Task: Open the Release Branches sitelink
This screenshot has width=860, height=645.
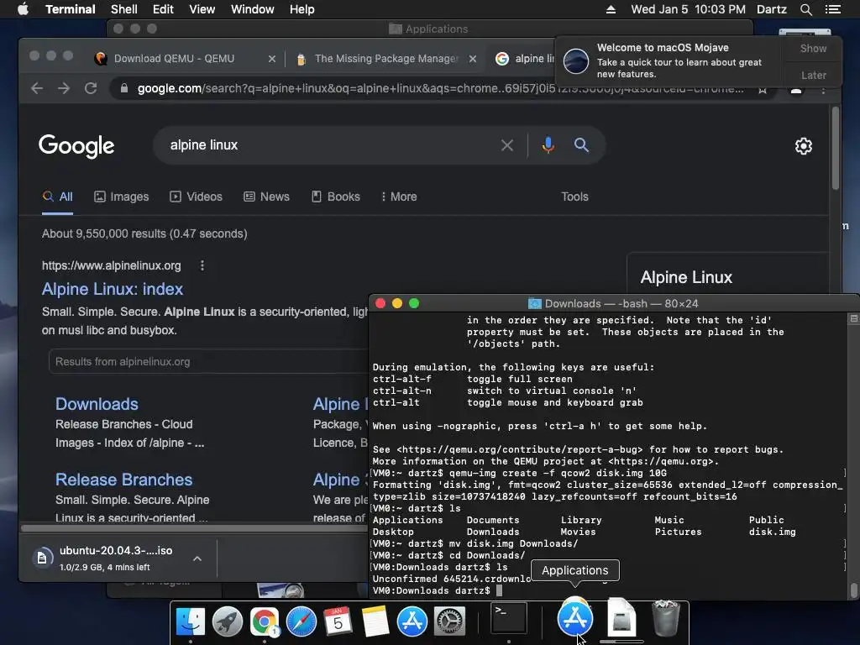Action: tap(124, 480)
